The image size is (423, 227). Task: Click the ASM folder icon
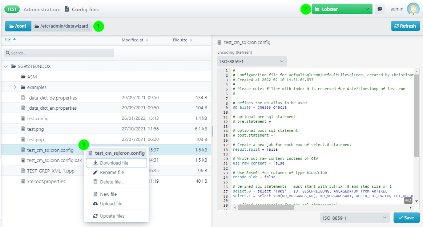pos(23,77)
